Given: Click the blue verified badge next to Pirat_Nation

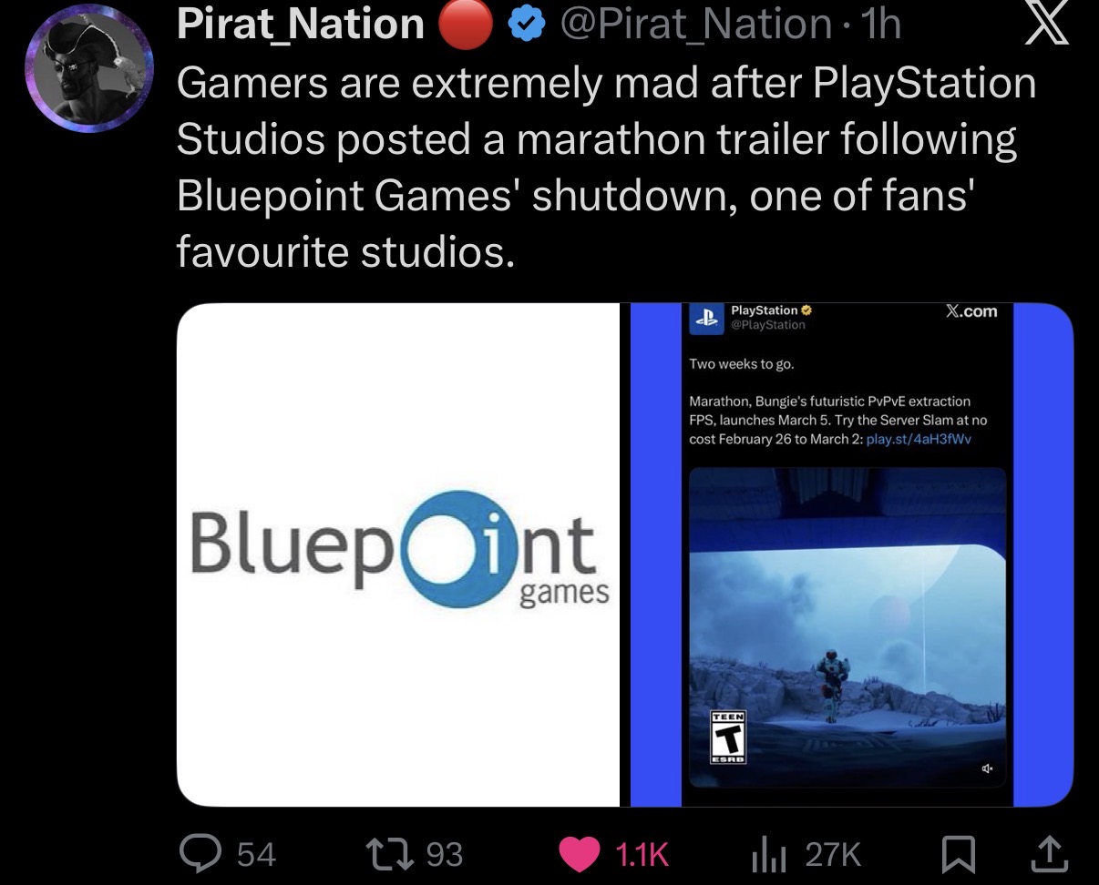Looking at the screenshot, I should [524, 25].
